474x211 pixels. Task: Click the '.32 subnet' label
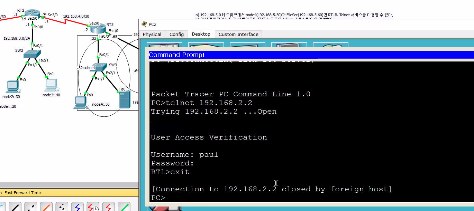pos(86,68)
